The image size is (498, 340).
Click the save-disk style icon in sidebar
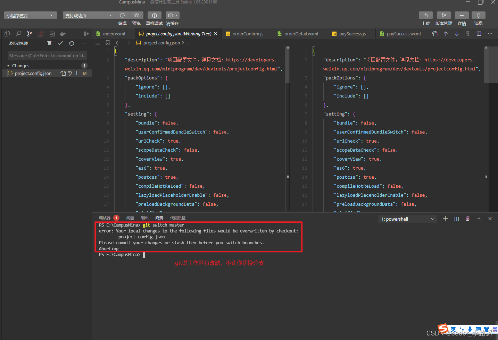point(52,34)
